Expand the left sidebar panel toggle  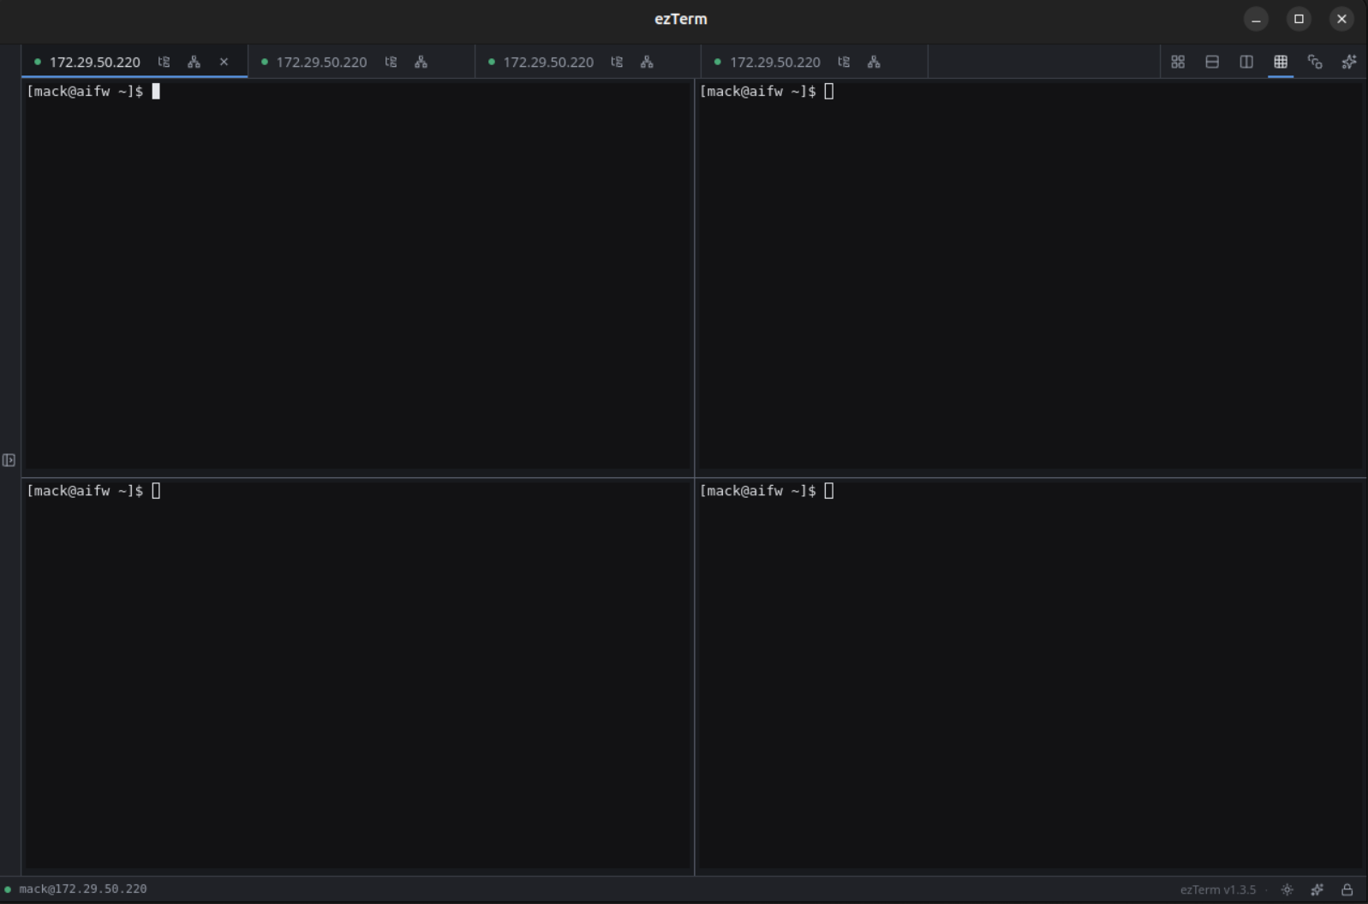(9, 460)
